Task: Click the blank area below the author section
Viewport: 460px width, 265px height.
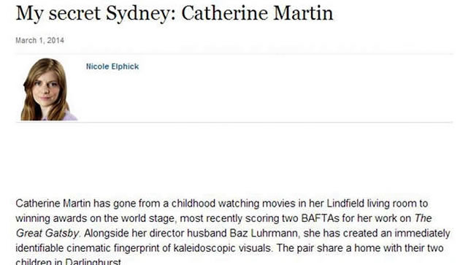Action: [234, 158]
